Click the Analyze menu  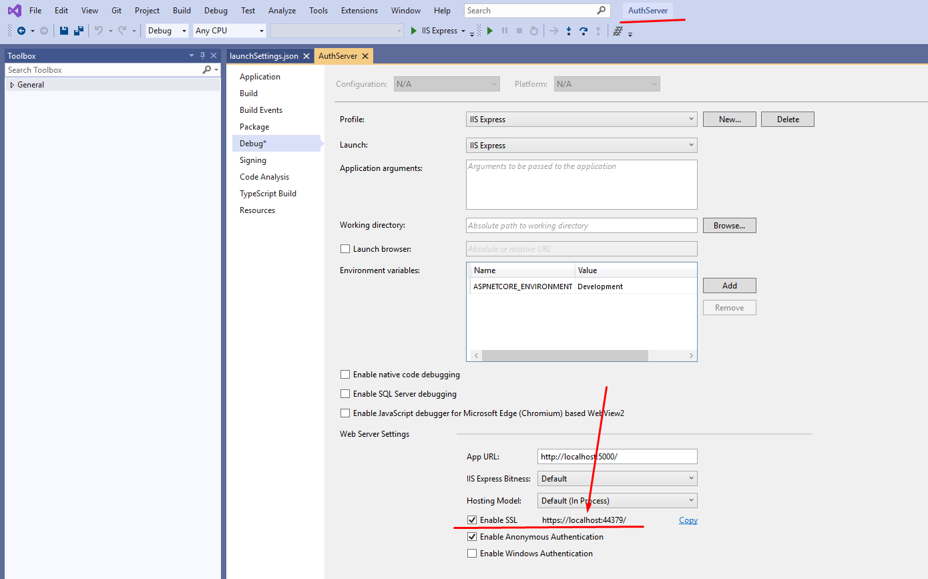point(282,11)
